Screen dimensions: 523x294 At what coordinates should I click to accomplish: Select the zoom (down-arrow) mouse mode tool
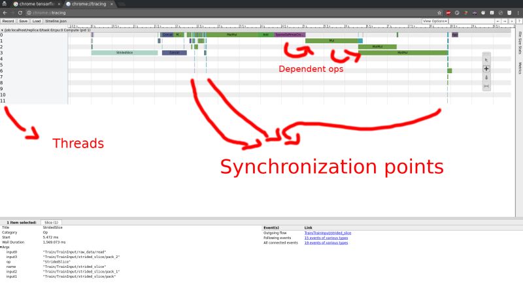pos(486,77)
